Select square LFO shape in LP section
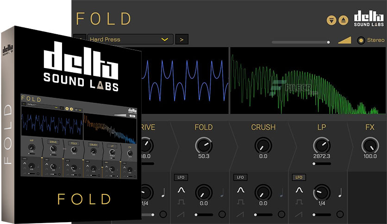The image size is (387, 224). tap(299, 202)
